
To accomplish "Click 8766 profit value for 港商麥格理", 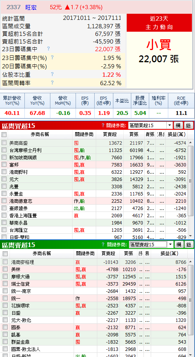I will point(180,262).
